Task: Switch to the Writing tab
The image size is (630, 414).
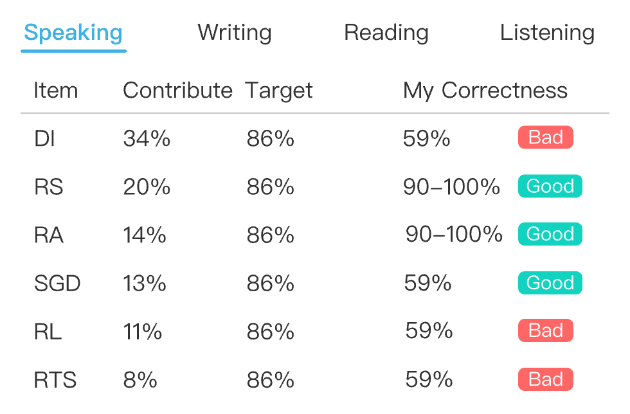Action: pos(235,33)
